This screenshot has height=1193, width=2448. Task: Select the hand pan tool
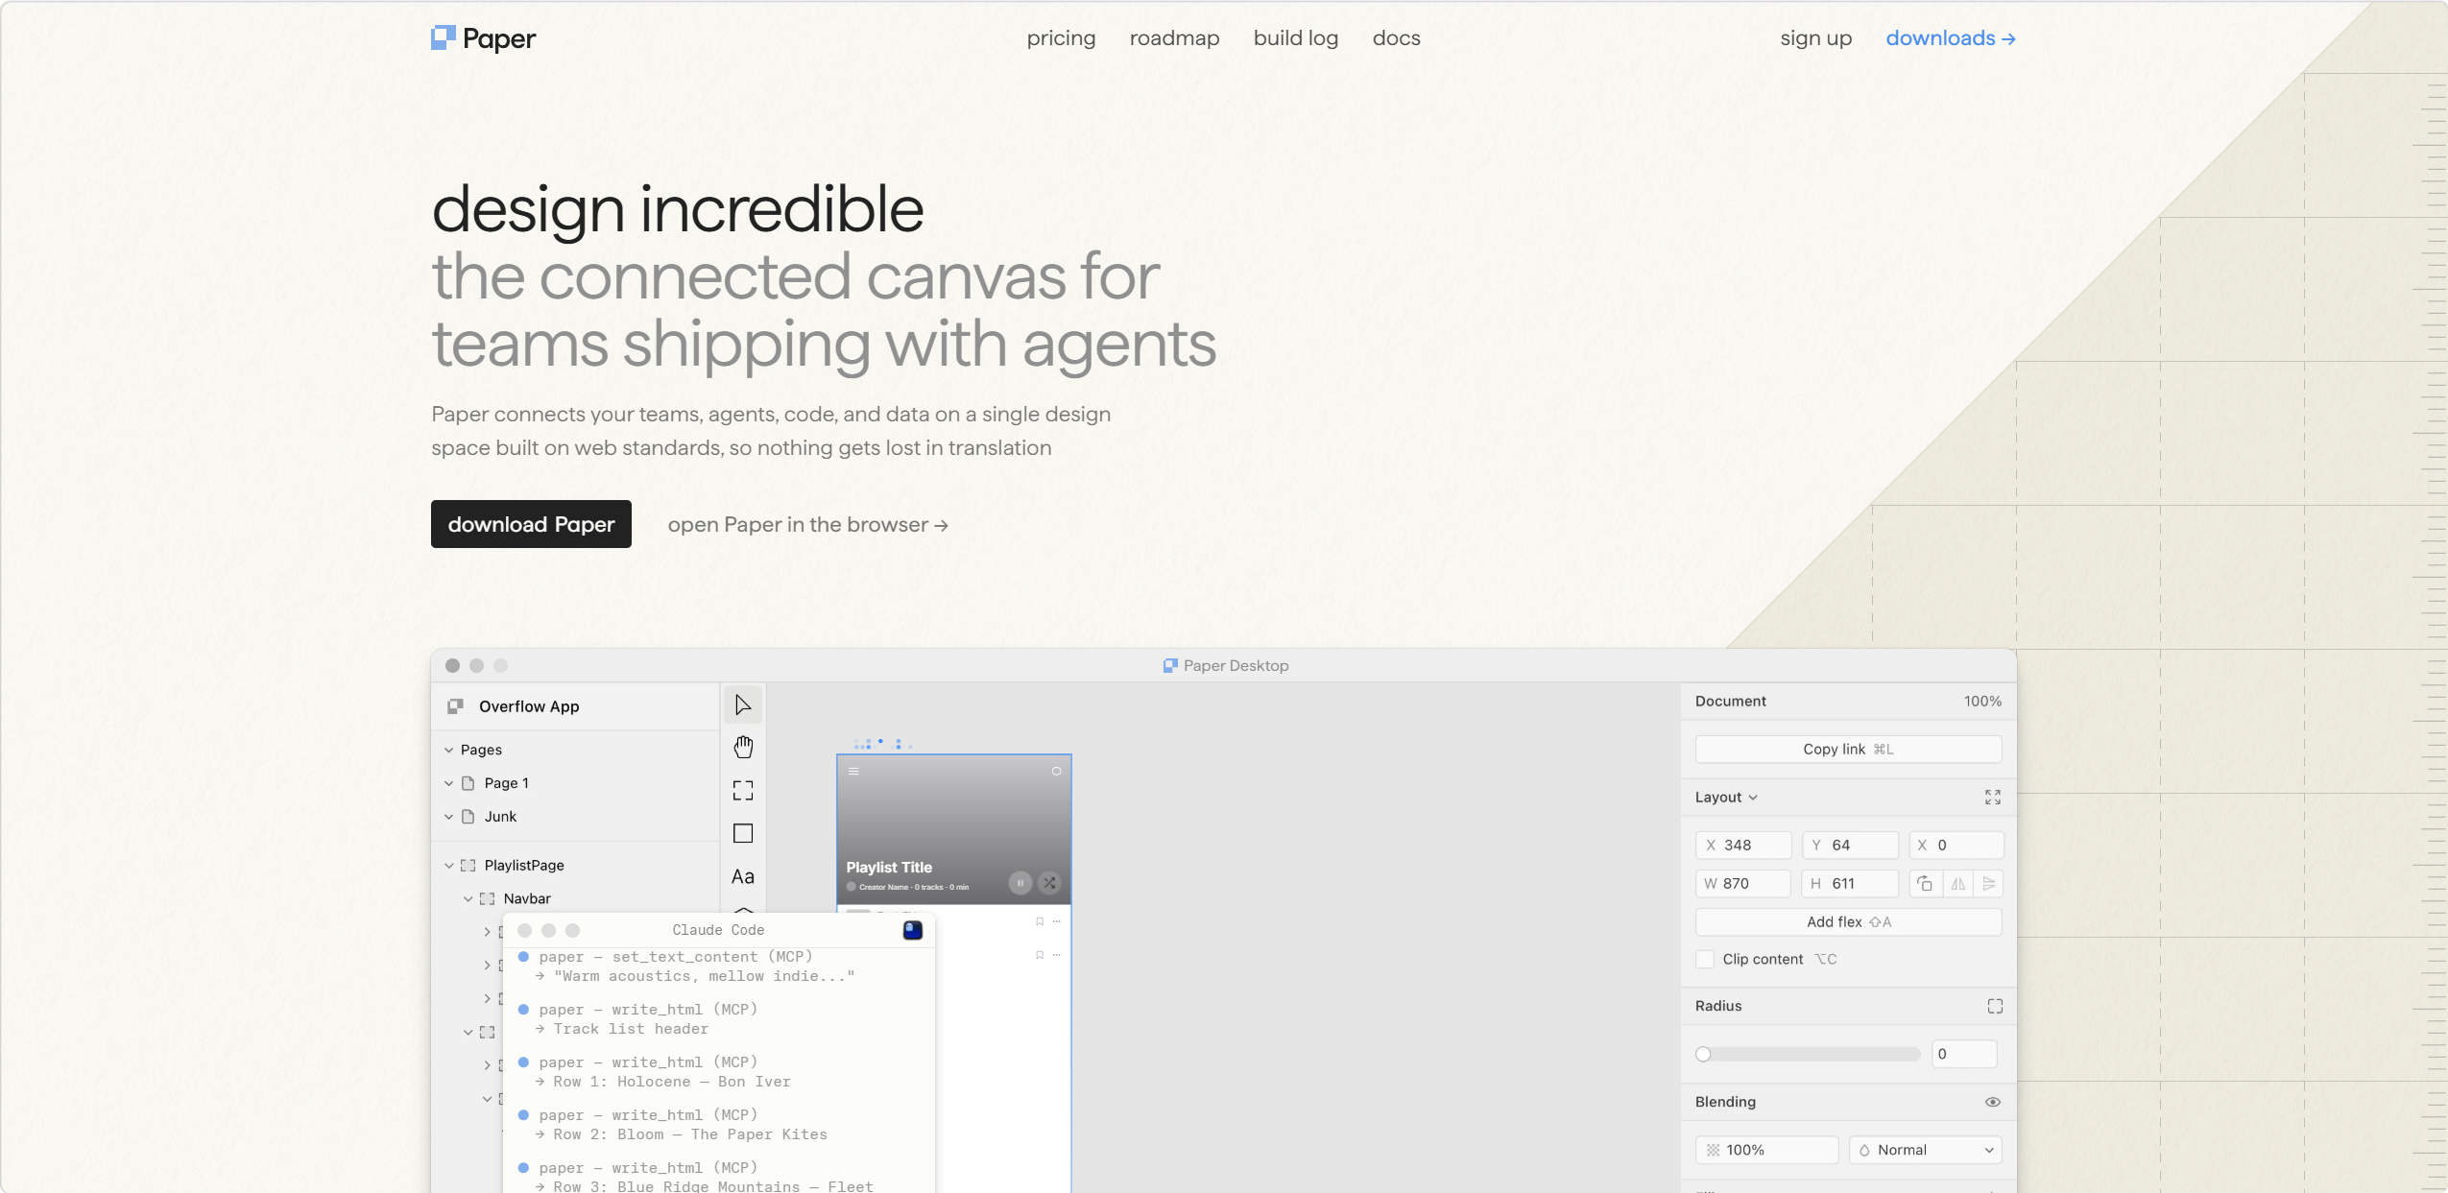pyautogui.click(x=743, y=747)
